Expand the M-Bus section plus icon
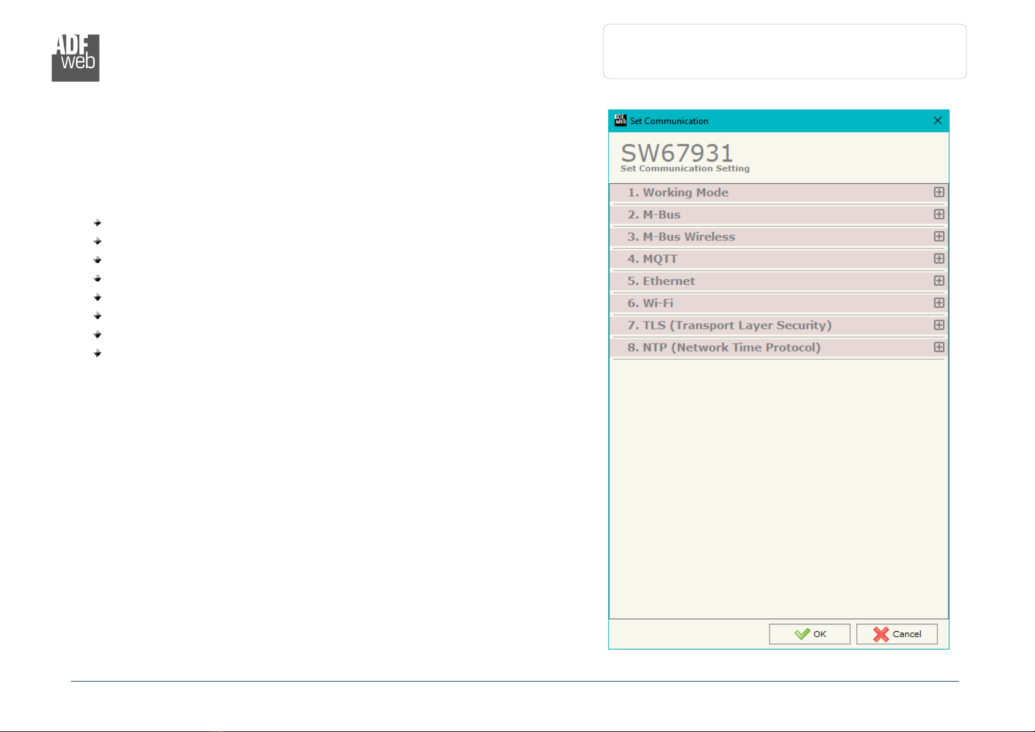Viewport: 1035px width, 732px height. point(939,214)
